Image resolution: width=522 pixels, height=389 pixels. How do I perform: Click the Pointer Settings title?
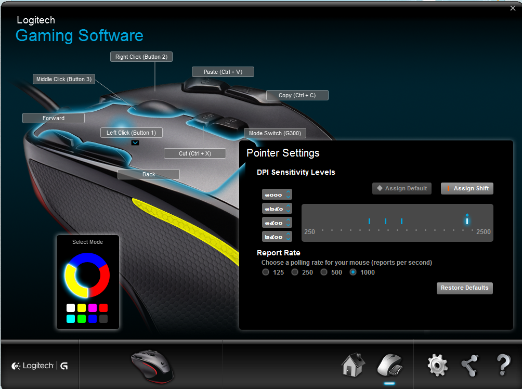[283, 153]
